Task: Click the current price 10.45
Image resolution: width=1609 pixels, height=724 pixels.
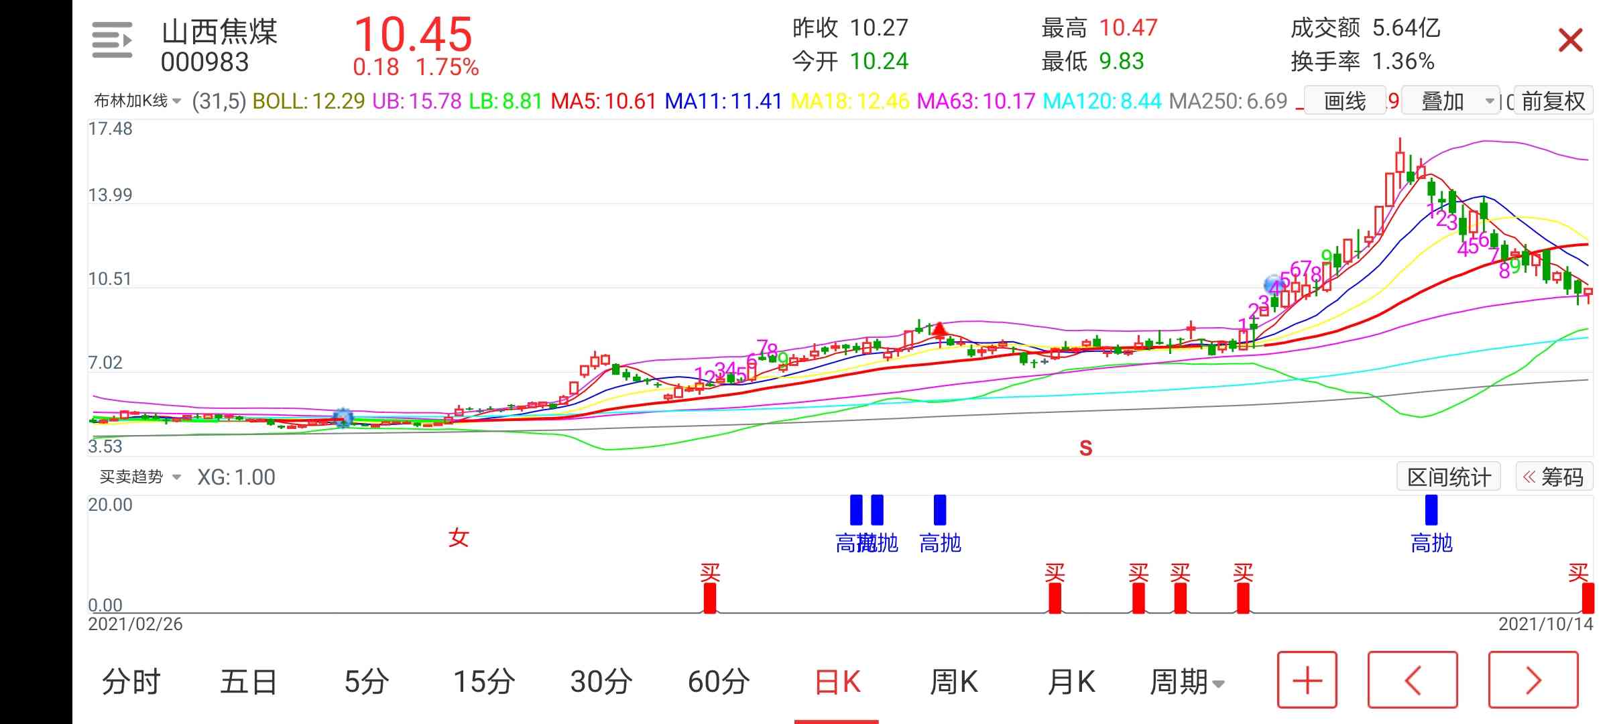Action: coord(413,34)
